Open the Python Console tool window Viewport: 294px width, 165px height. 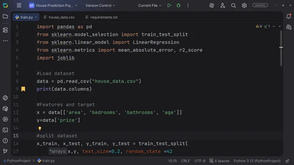5,98
